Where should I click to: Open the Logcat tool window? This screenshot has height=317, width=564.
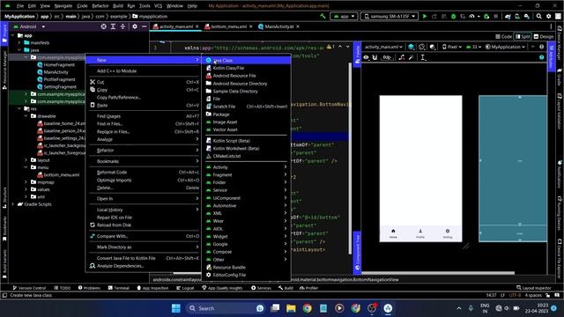point(185,288)
